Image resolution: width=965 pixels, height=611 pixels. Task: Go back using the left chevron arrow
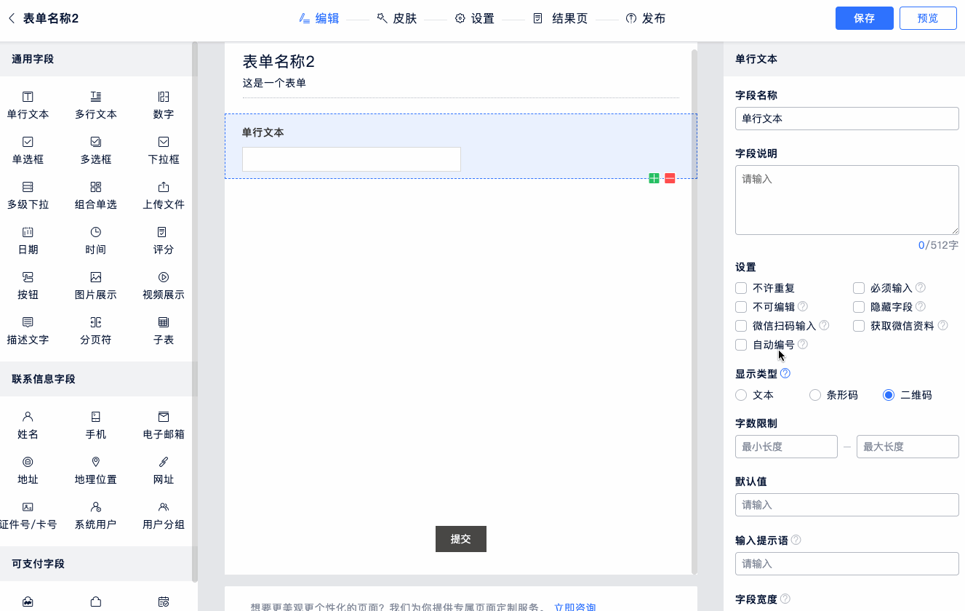tap(12, 18)
